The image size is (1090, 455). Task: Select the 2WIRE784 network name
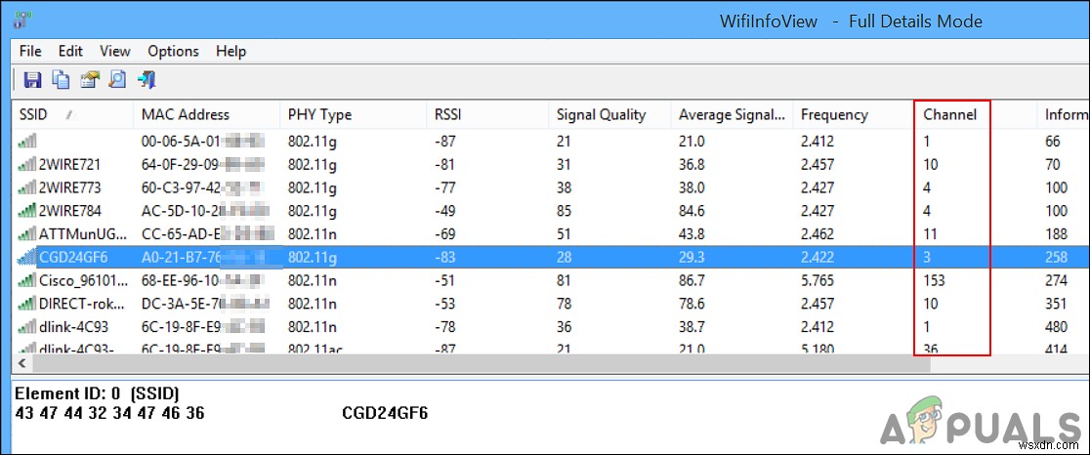click(69, 211)
